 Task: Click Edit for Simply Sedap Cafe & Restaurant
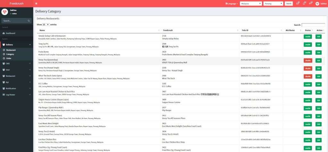click(318, 37)
